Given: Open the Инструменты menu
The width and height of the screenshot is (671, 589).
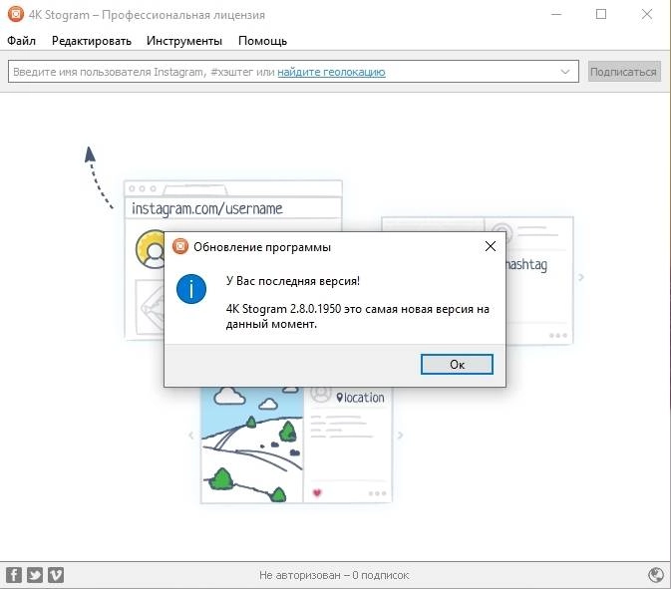Looking at the screenshot, I should point(184,41).
